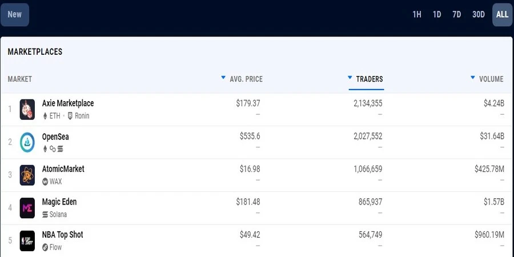Screen dimensions: 514x257
Task: Select the 30D time range
Action: coord(479,14)
